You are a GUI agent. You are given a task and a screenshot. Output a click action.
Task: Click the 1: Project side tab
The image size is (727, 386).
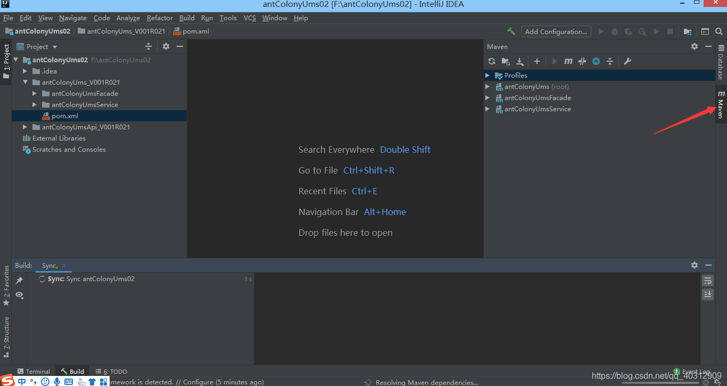(x=6, y=61)
